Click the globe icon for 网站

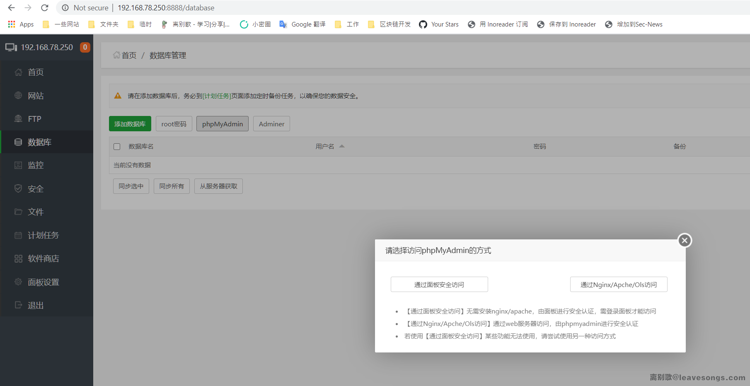18,96
